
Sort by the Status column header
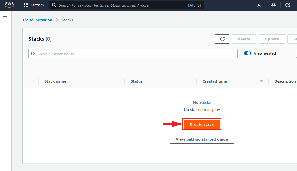click(x=137, y=81)
